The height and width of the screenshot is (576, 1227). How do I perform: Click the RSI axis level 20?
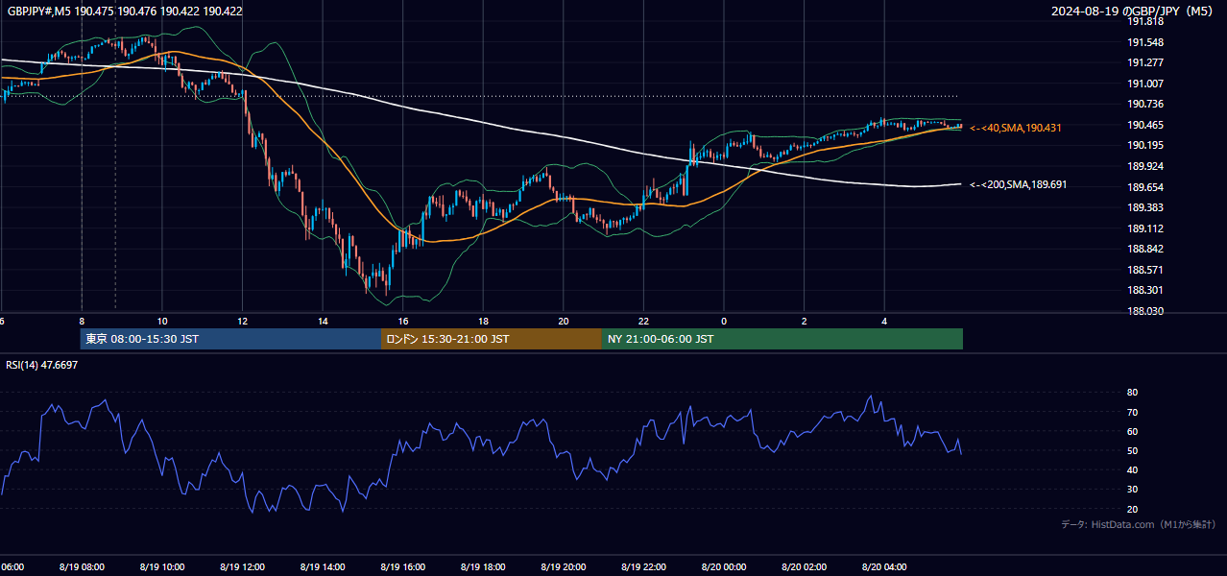click(1133, 509)
